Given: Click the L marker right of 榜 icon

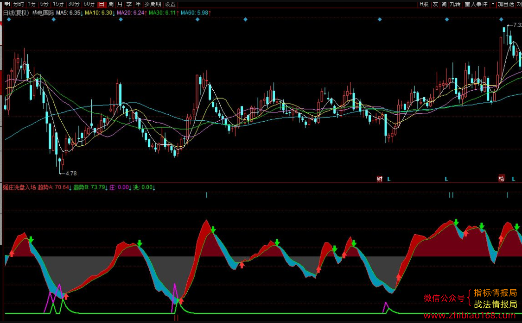Looking at the screenshot, I should tap(514, 179).
